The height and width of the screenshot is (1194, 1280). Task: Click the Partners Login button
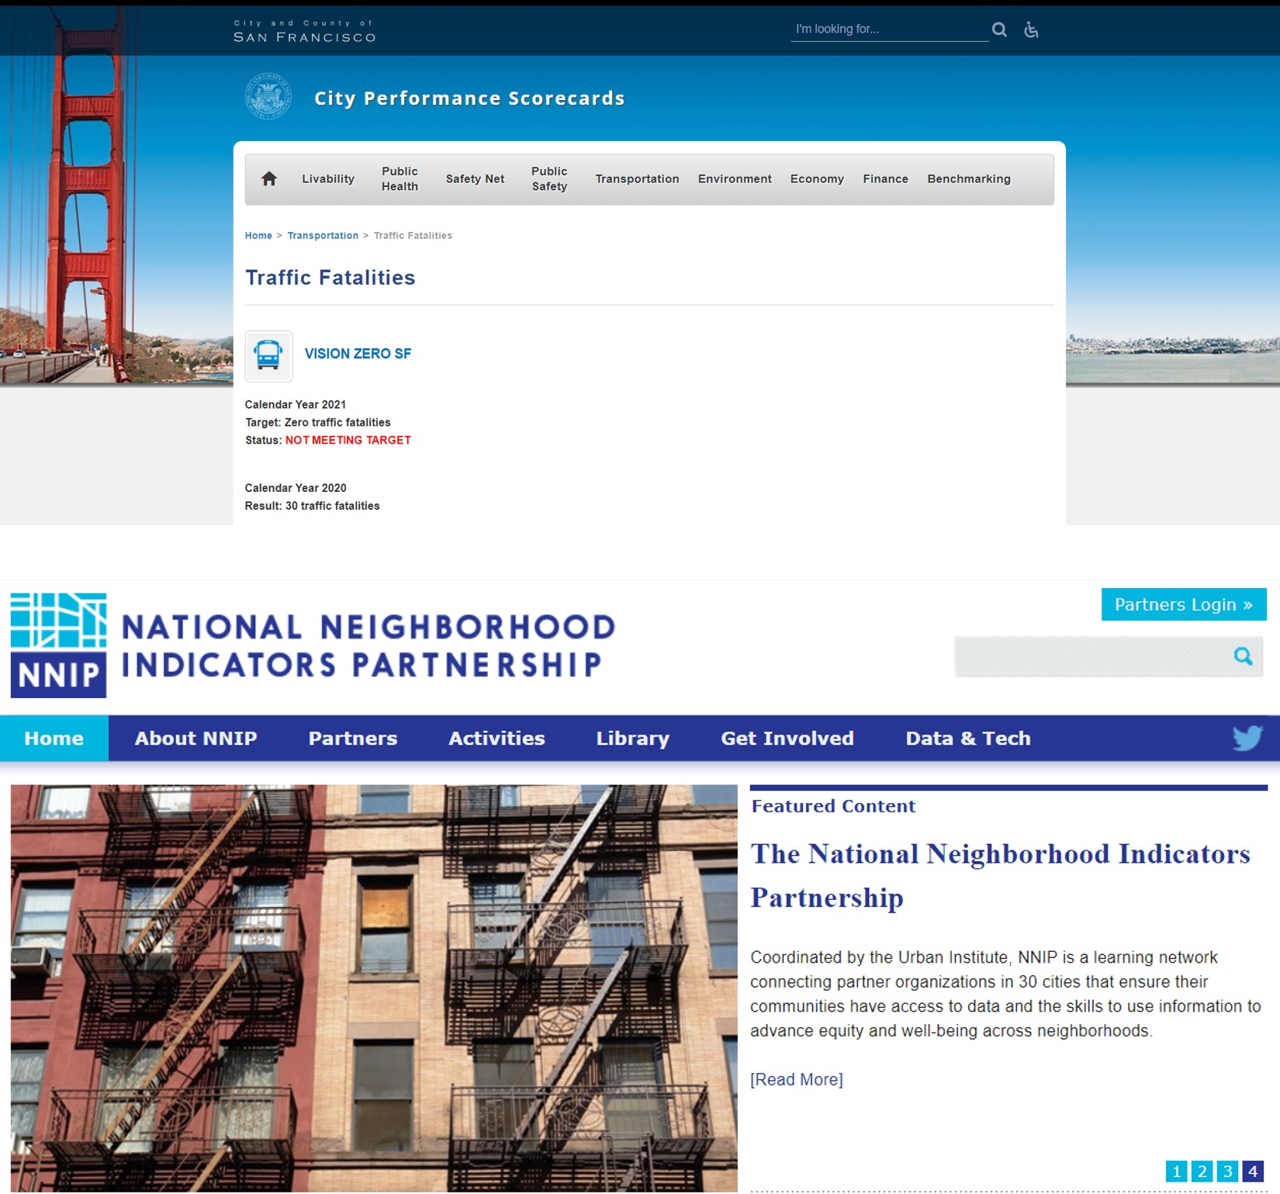point(1184,604)
